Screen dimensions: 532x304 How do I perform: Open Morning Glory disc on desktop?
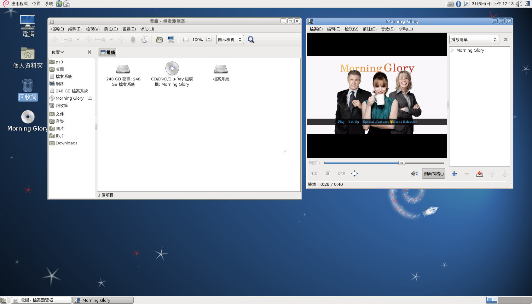[28, 117]
